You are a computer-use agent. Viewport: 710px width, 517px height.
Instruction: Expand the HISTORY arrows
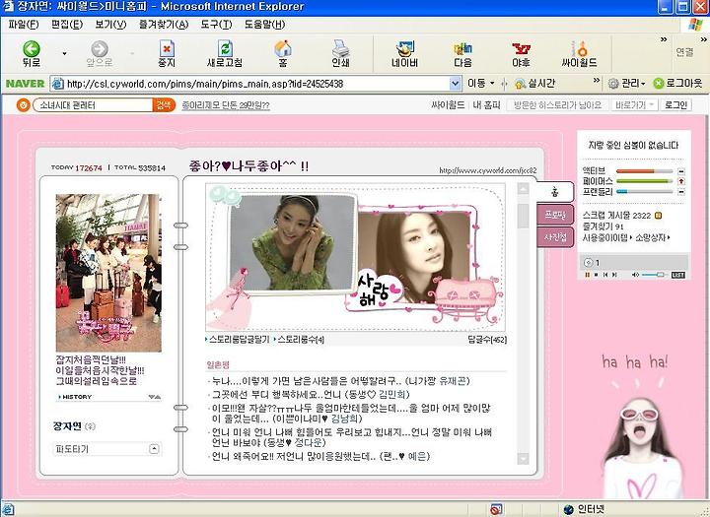pyautogui.click(x=155, y=397)
